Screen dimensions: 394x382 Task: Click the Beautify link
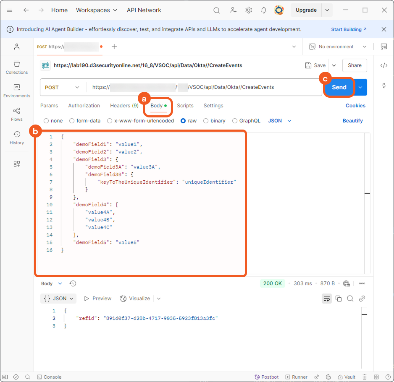(x=352, y=121)
